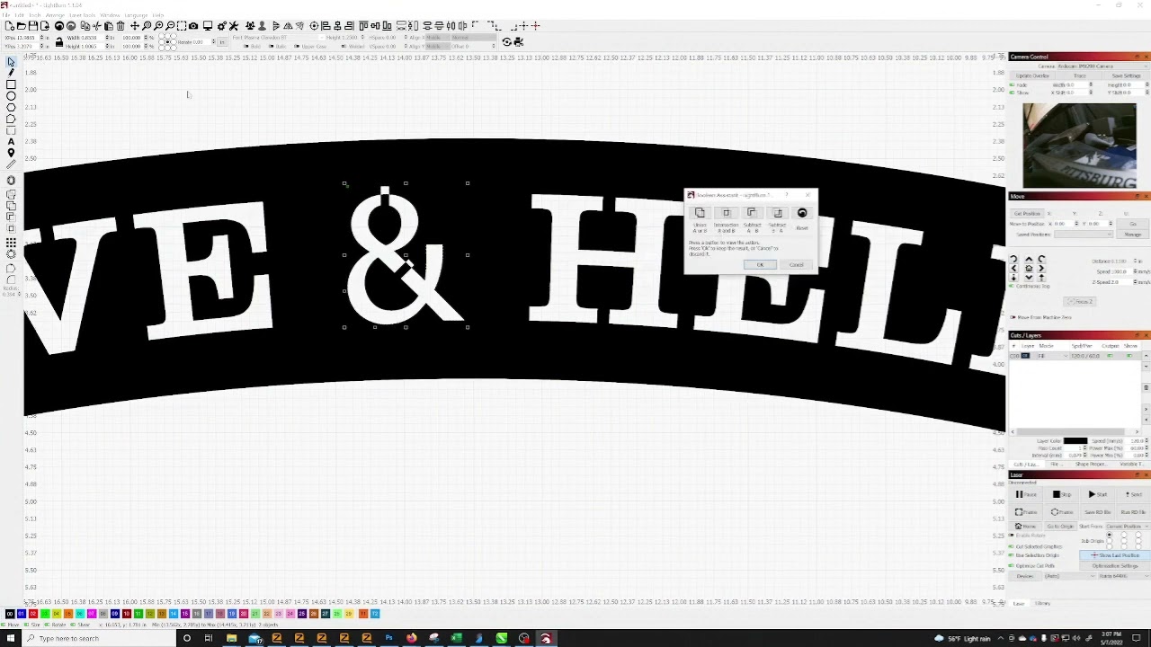The width and height of the screenshot is (1151, 647).
Task: Click Cancel in Boolean Assistant dialog
Action: coord(797,265)
